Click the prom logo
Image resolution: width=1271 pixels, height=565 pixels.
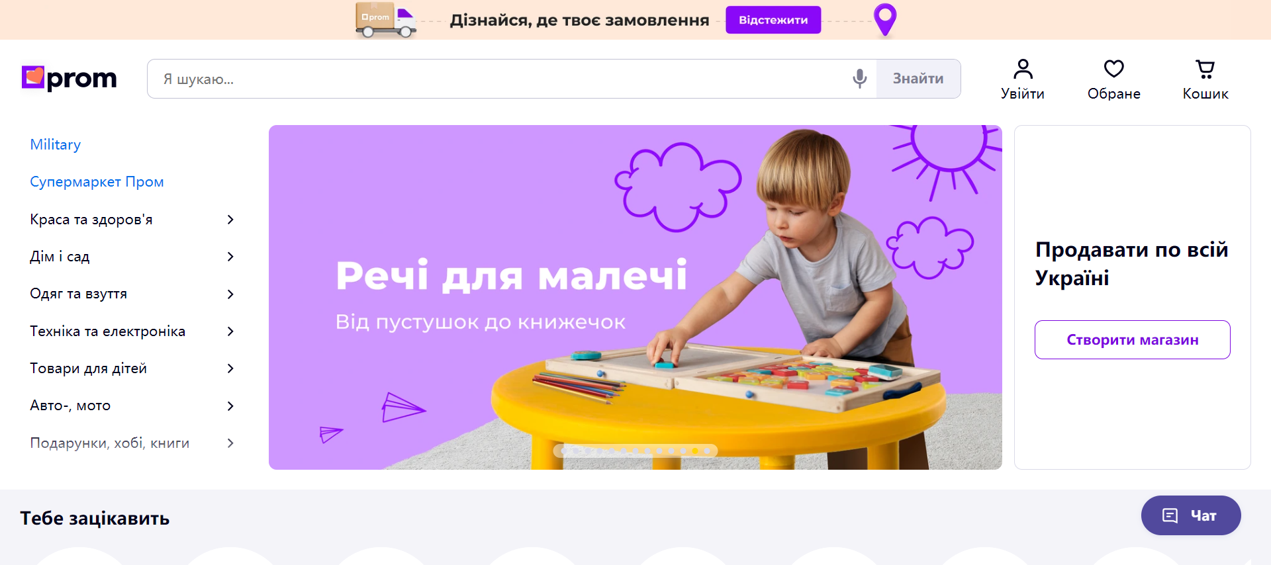[69, 78]
